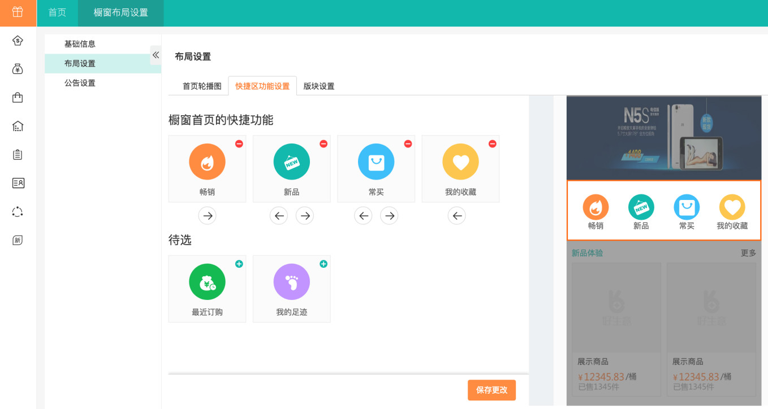The image size is (768, 409).
Task: Open the price-tag house sidebar icon
Action: [x=18, y=40]
